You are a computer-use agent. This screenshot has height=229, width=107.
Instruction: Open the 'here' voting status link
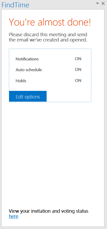(x=14, y=216)
